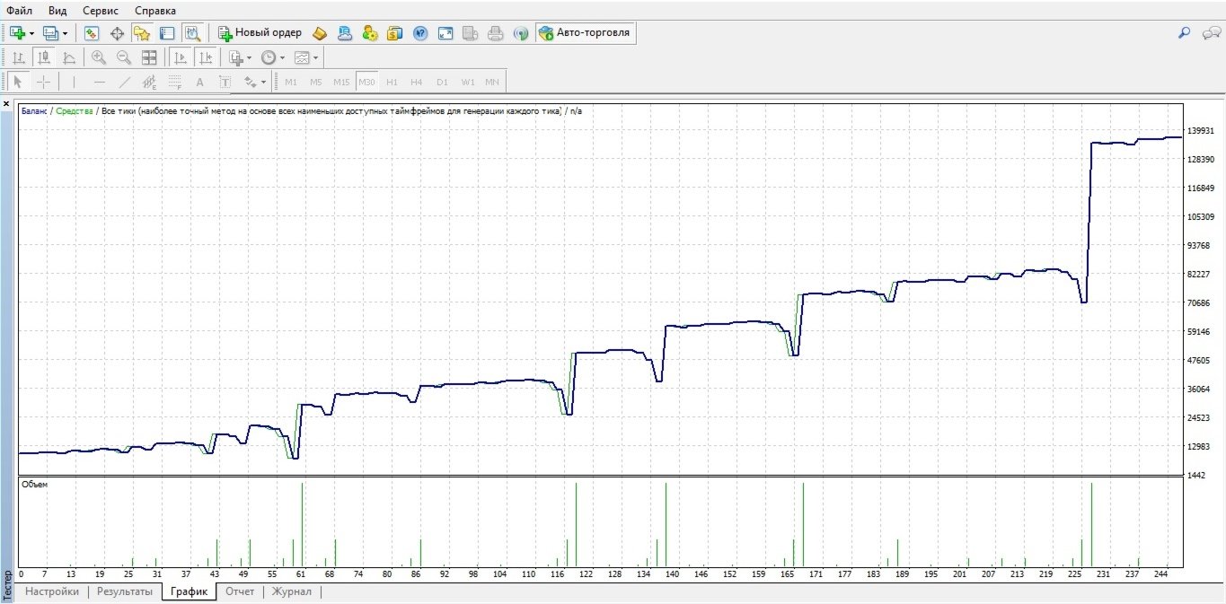Viewport: 1226px width, 604px height.
Task: Expand the Templates dropdown arrow
Action: 316,57
